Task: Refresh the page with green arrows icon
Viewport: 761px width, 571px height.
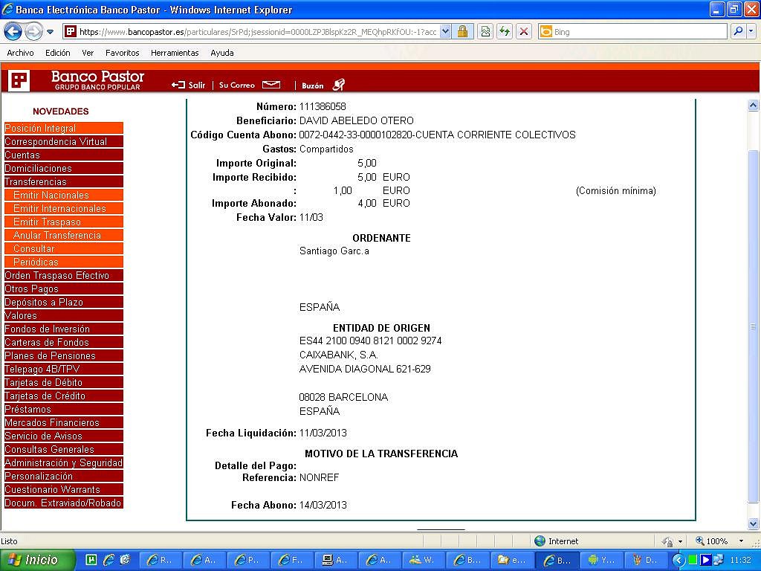Action: coord(505,32)
